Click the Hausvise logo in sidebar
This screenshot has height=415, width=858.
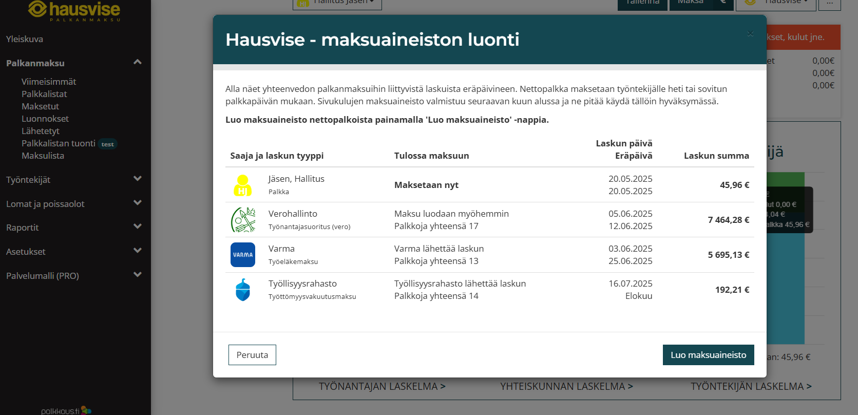click(x=74, y=11)
